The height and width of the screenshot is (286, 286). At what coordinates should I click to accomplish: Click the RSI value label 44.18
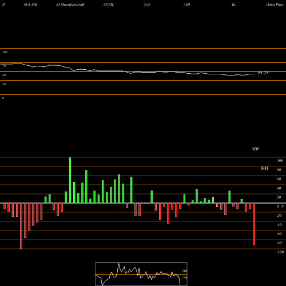(263, 73)
